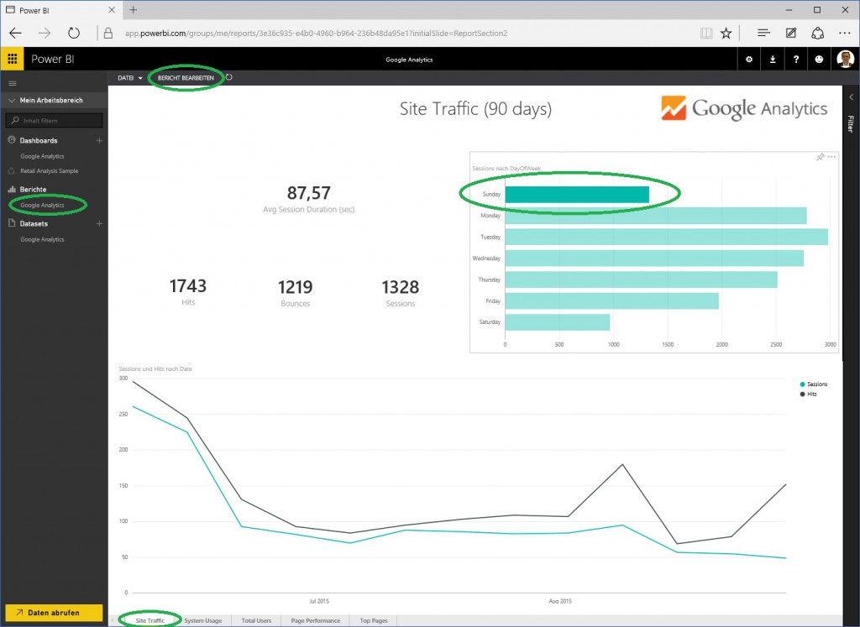This screenshot has height=627, width=860.
Task: Open the DATEI dropdown menu
Action: coord(129,77)
